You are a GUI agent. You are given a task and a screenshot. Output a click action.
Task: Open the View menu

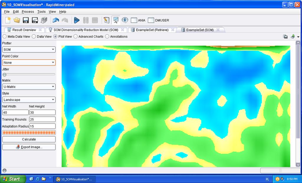52,11
